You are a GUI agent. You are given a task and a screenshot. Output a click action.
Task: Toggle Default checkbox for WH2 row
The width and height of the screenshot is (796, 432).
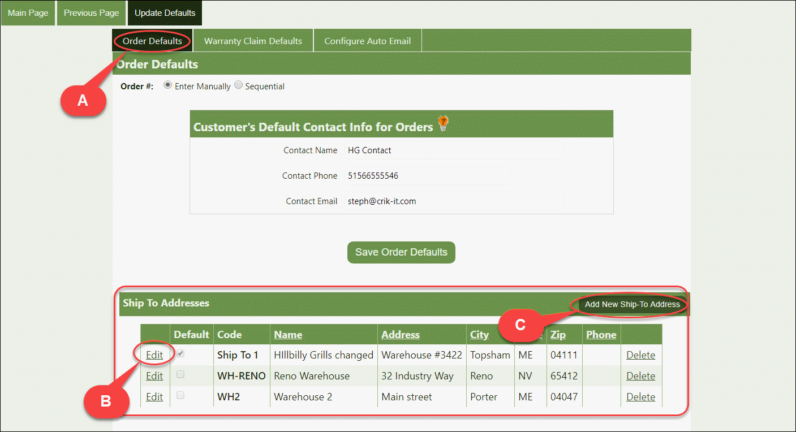[180, 395]
